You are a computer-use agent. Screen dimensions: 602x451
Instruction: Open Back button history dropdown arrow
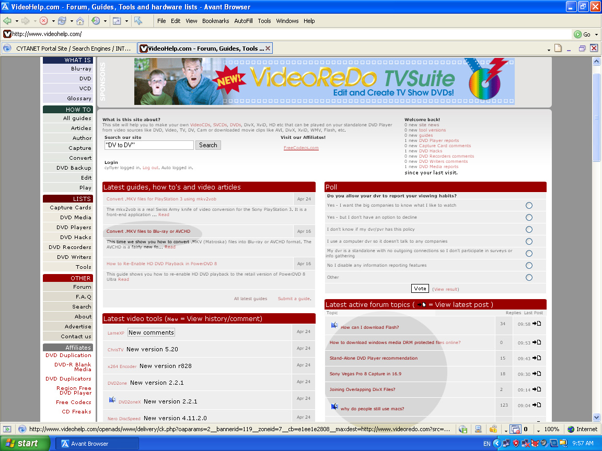pyautogui.click(x=17, y=21)
